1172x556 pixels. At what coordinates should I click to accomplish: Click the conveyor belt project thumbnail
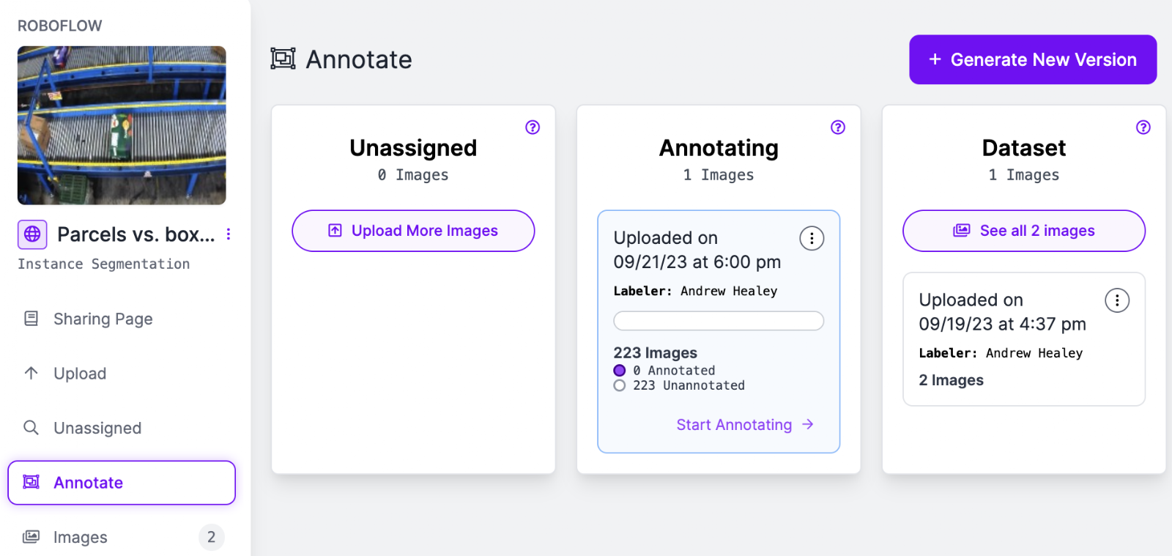click(x=122, y=125)
